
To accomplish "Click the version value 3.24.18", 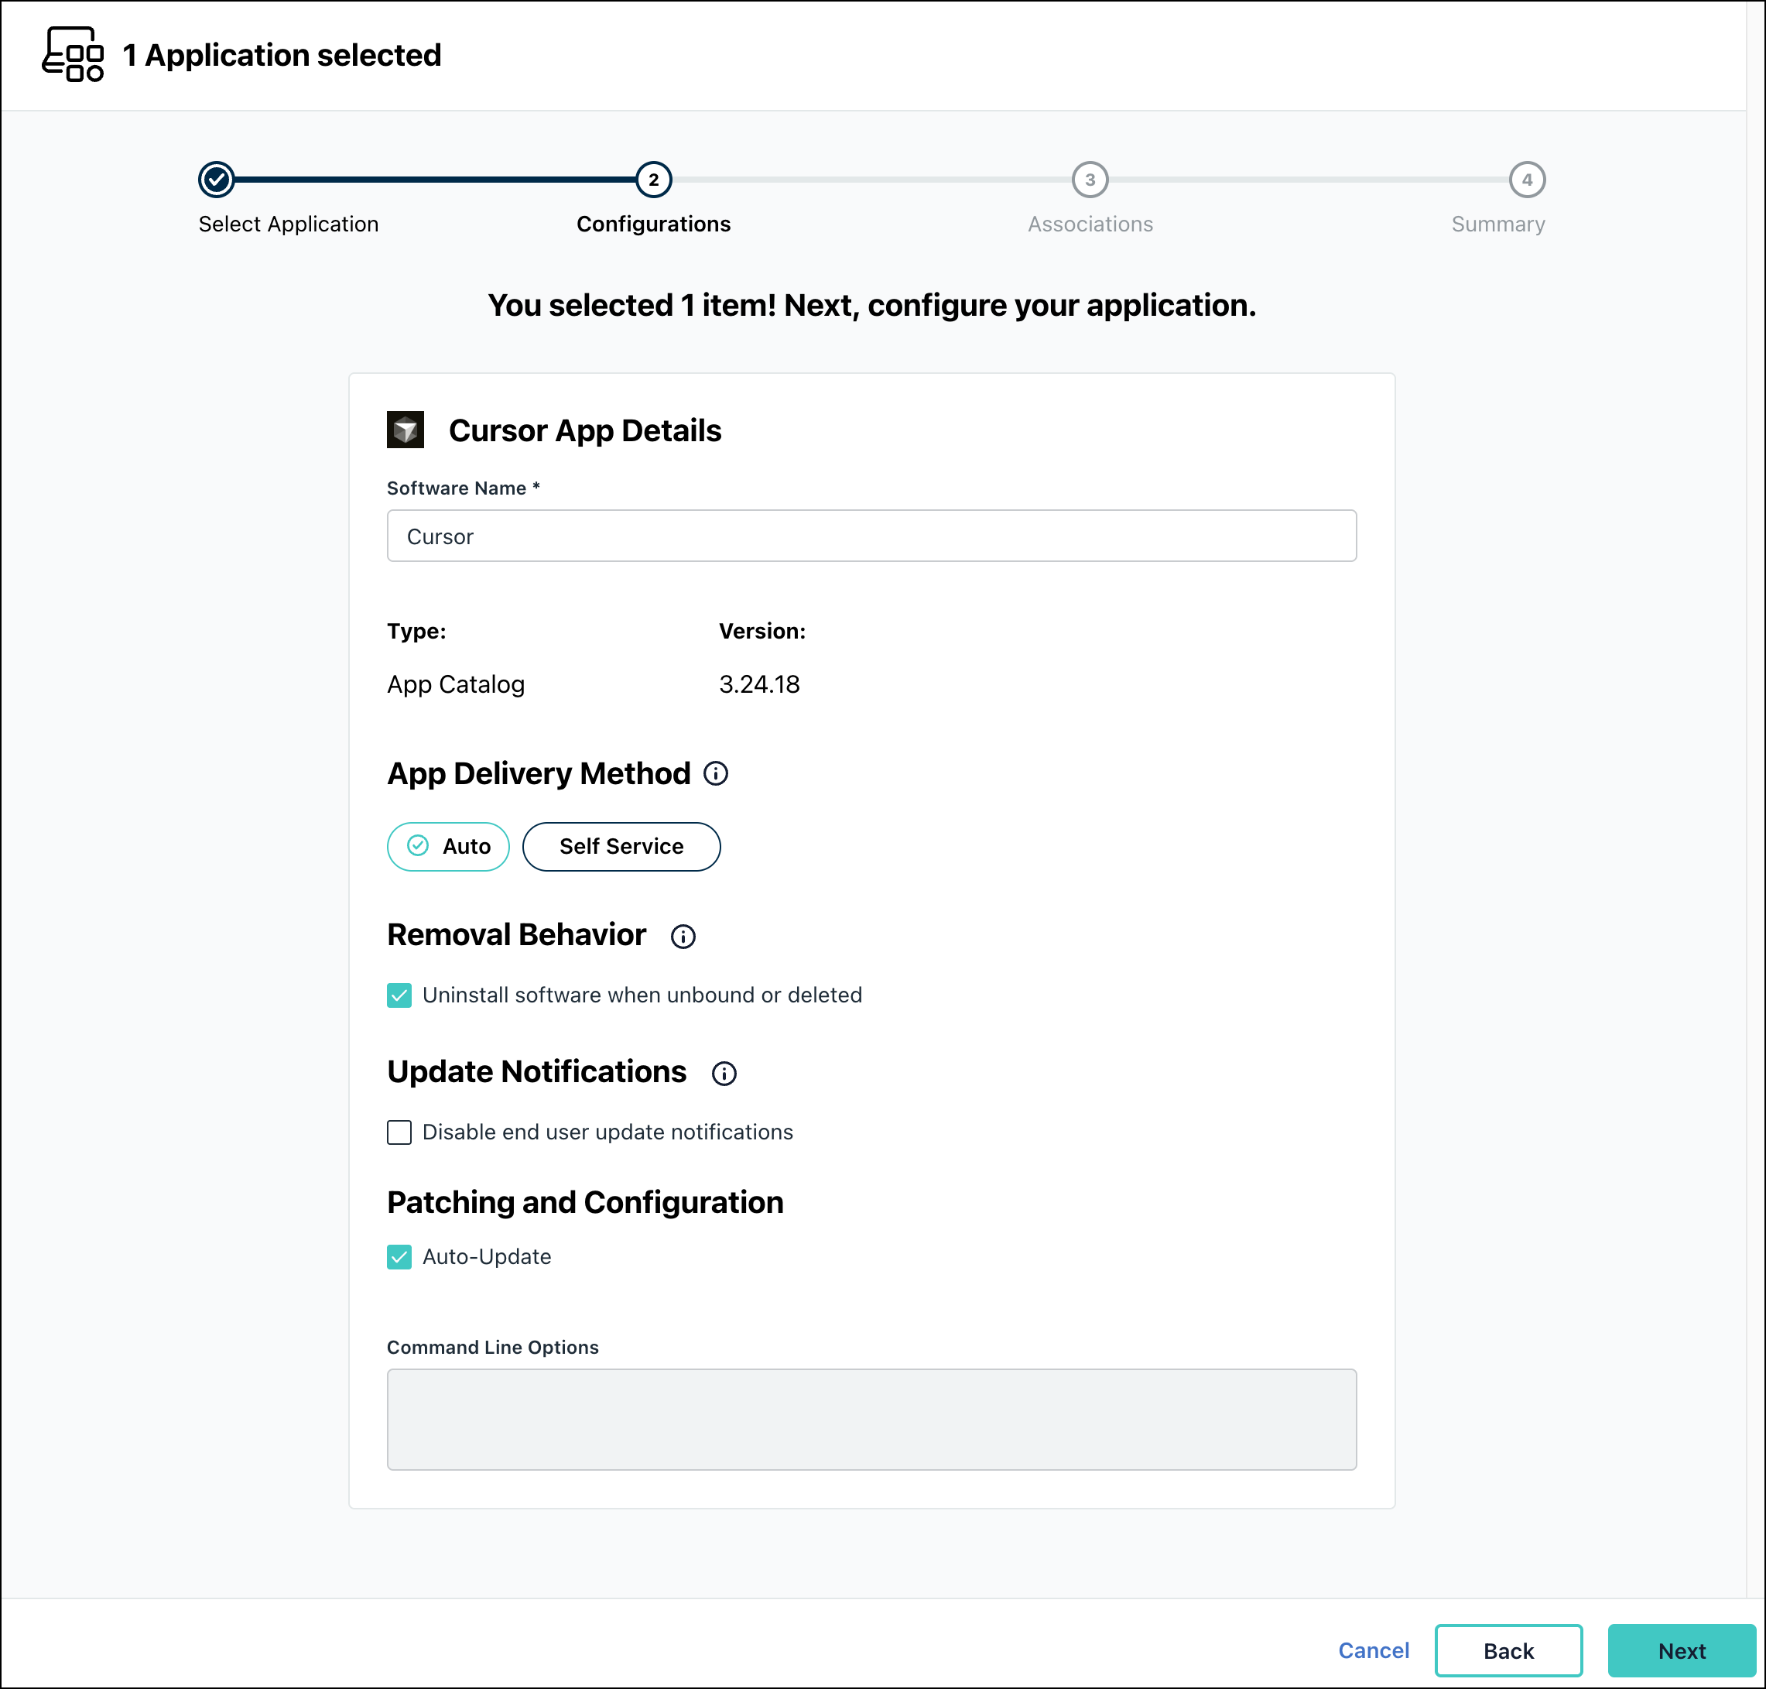I will (758, 684).
